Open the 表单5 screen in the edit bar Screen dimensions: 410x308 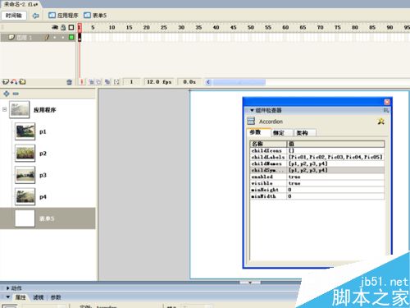coord(95,16)
